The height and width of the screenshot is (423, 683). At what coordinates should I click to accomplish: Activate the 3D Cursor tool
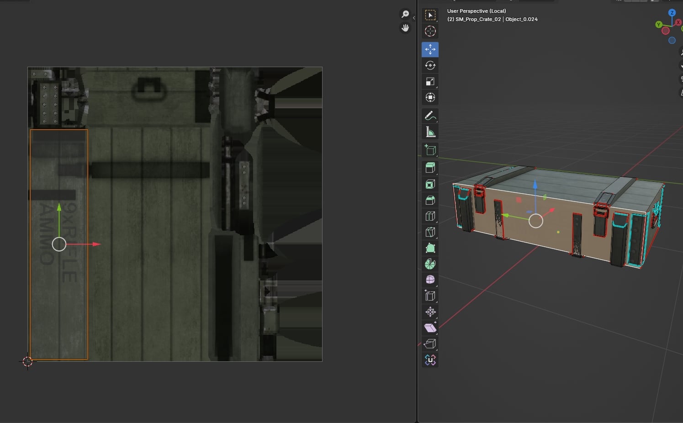click(x=430, y=31)
